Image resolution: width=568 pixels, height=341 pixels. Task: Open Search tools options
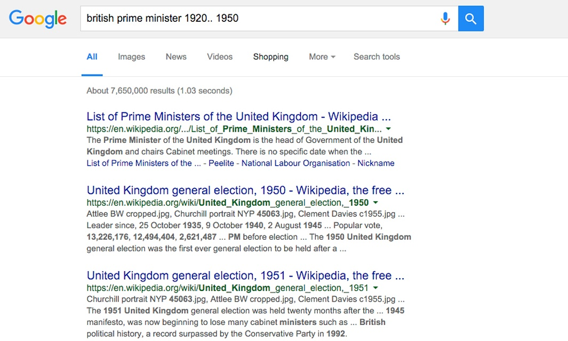click(x=377, y=57)
